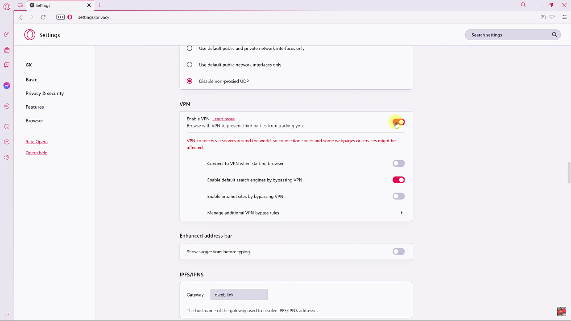The height and width of the screenshot is (321, 571).
Task: Go to the Features settings section
Action: pos(35,107)
